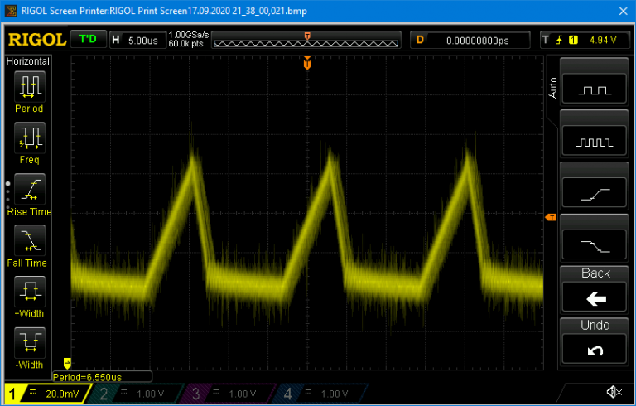
Task: Enable channel 2 display
Action: pyautogui.click(x=137, y=394)
